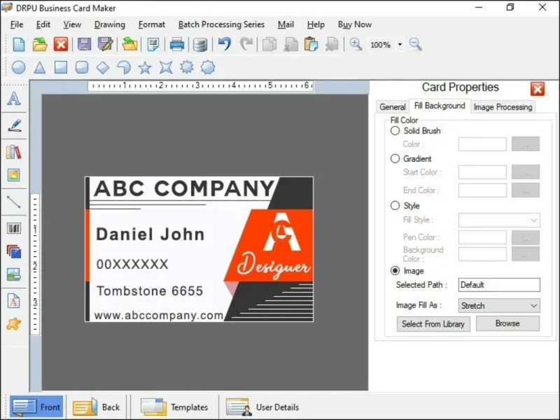Click the red X close-document icon
Viewport: 560px width, 420px height.
point(61,45)
